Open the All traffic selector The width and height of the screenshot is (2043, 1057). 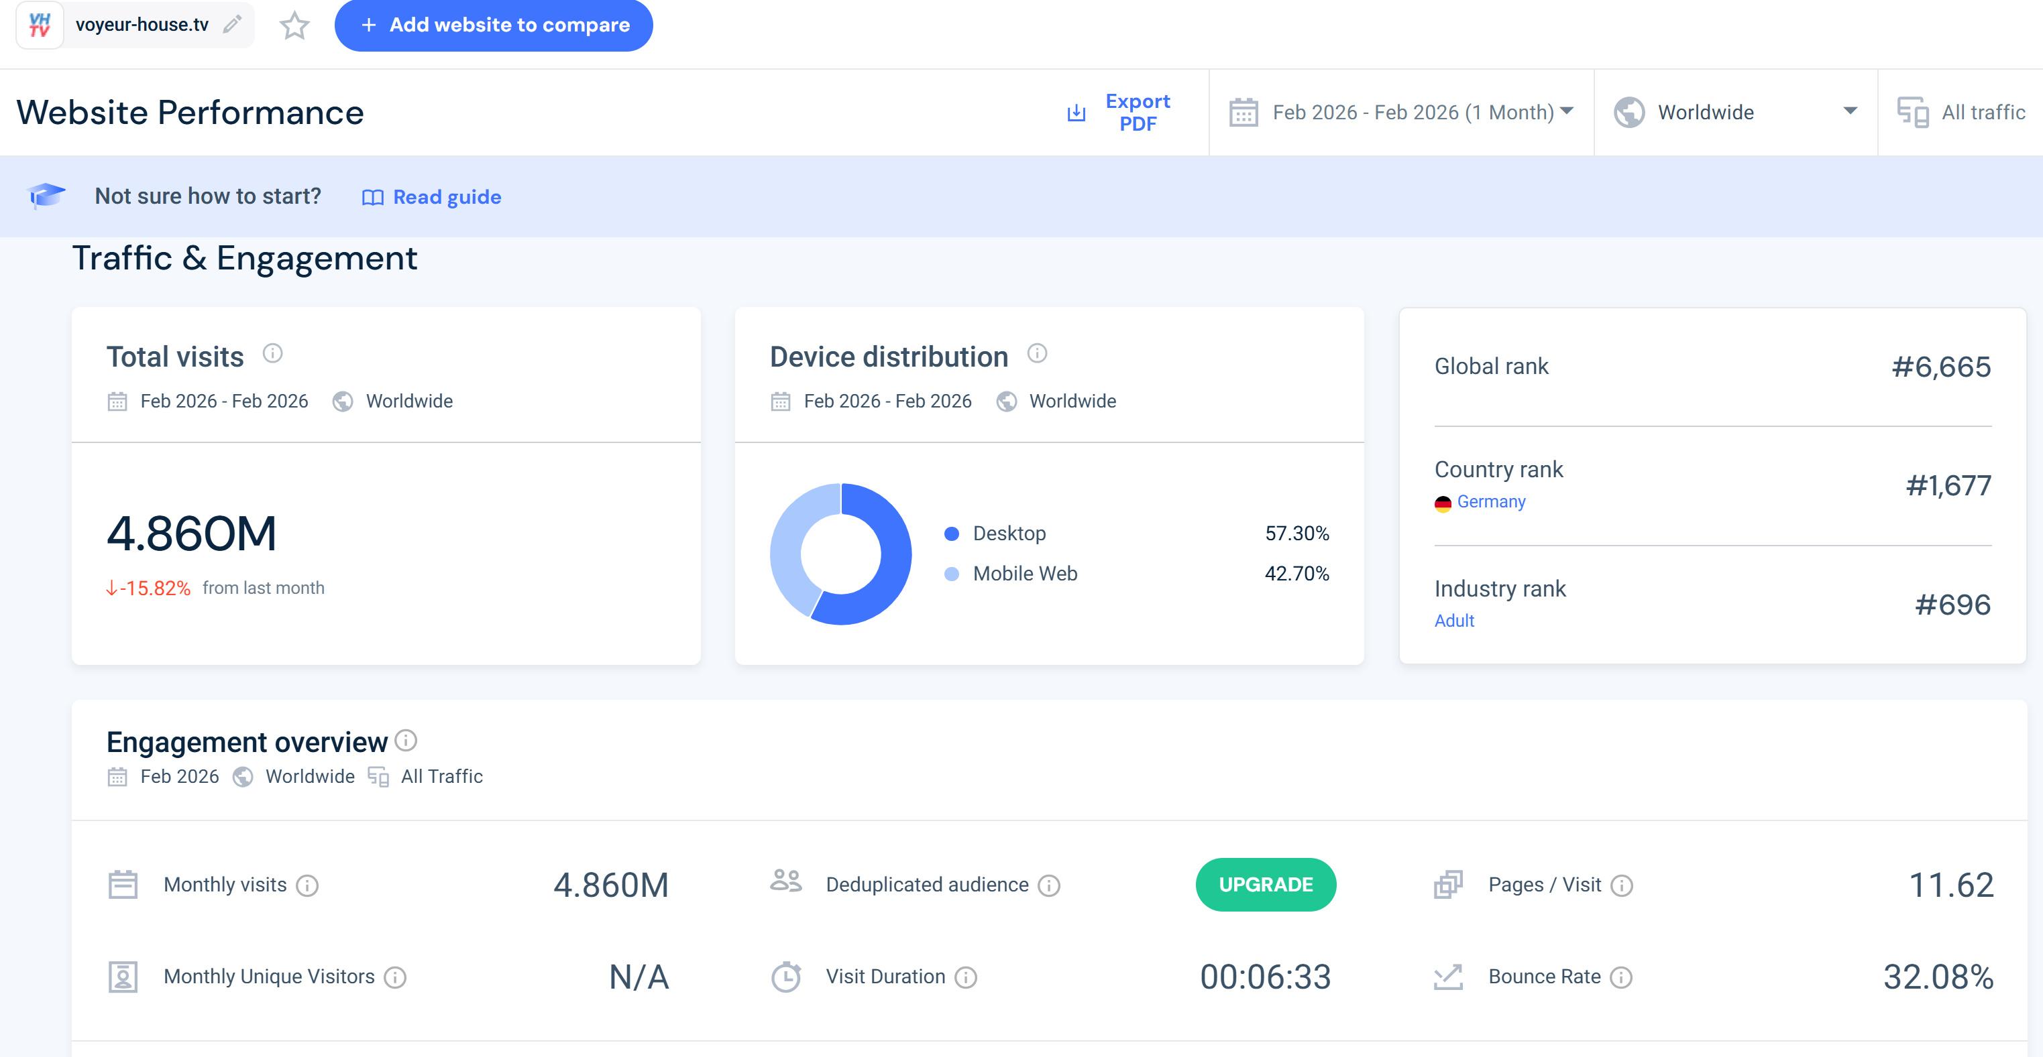[1961, 113]
